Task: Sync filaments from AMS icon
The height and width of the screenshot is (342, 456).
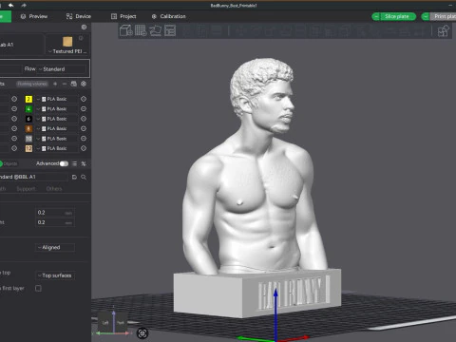Action: (74, 84)
